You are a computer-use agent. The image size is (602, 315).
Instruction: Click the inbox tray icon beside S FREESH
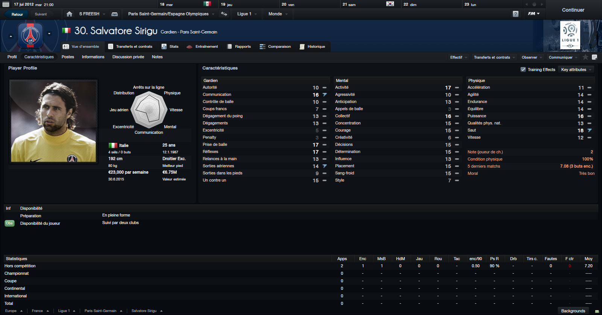pos(115,14)
